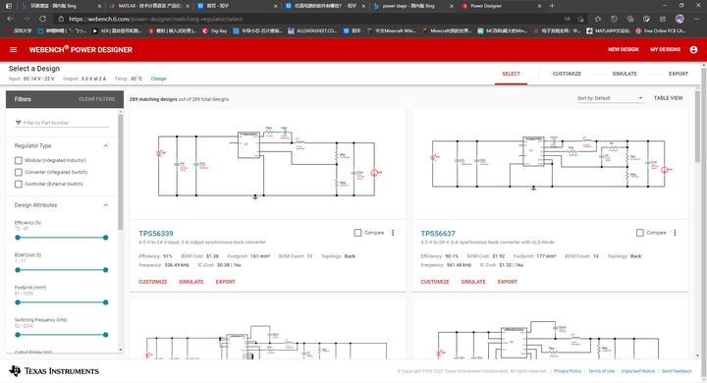707x383 pixels.
Task: Check Converter (Integrated Switch) filter
Action: pos(19,172)
